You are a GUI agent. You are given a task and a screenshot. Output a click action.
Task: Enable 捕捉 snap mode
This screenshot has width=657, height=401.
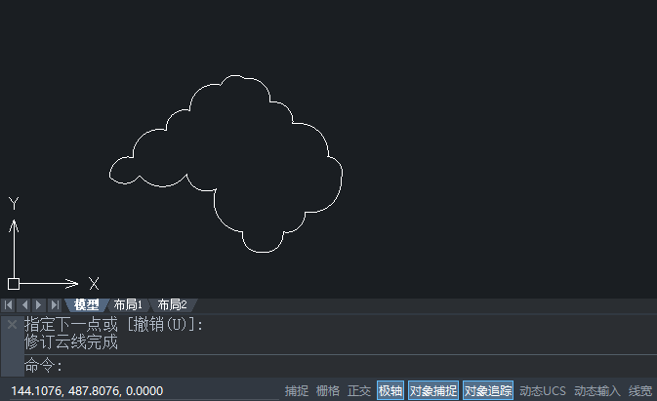(x=297, y=391)
